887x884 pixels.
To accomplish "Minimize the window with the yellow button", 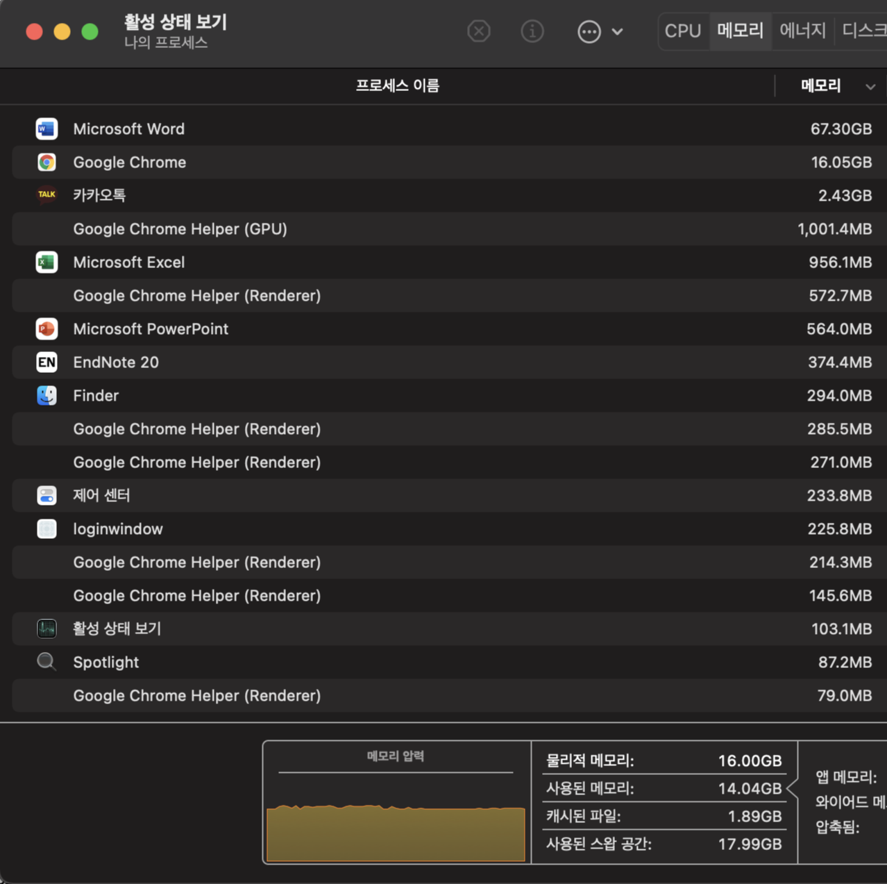I will tap(62, 31).
